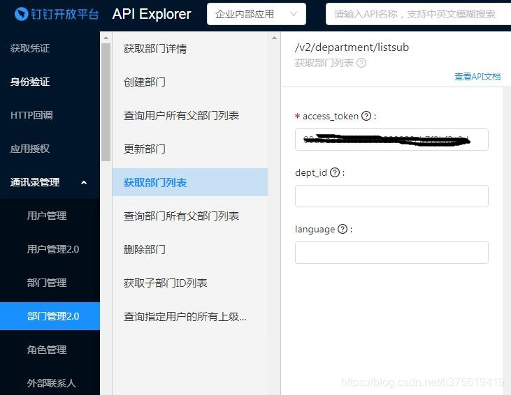
Task: Open the 企业内部应用 dropdown
Action: [x=256, y=14]
